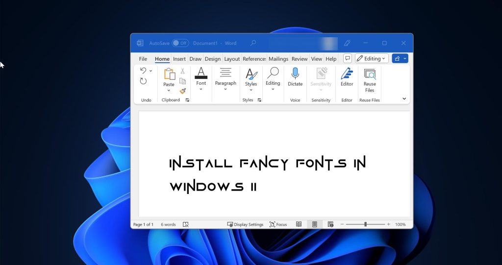Open the Undo history dropdown arrow
Screen dimensions: 502x265
coord(151,71)
